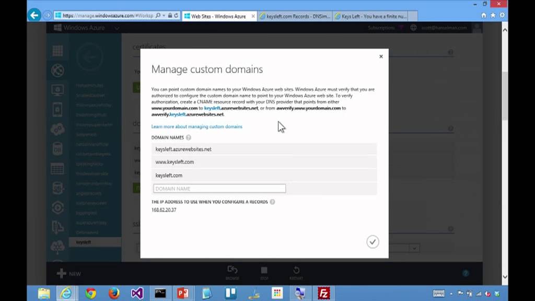
Task: Expand the SSL bindings dropdown arrow
Action: [x=414, y=248]
